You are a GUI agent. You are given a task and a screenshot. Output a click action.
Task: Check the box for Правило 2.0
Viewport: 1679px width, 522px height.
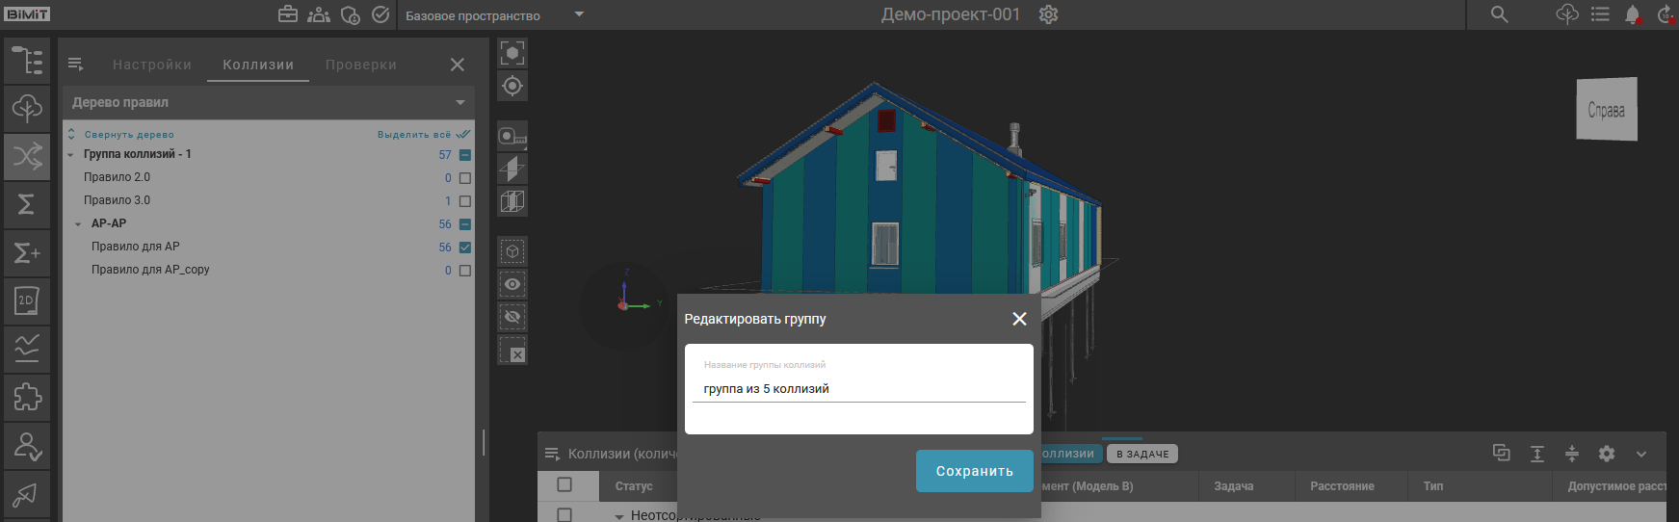(465, 178)
